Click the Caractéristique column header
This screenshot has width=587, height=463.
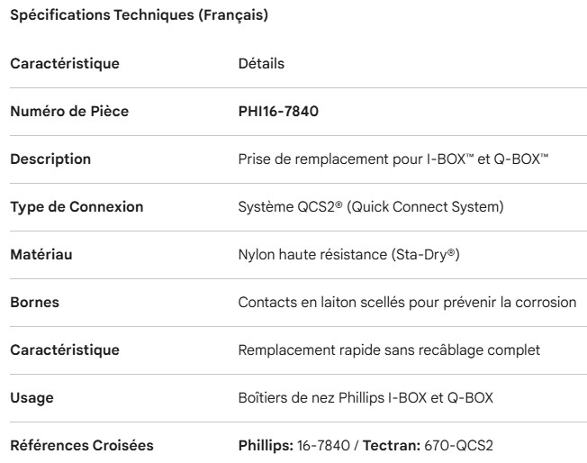pos(64,64)
